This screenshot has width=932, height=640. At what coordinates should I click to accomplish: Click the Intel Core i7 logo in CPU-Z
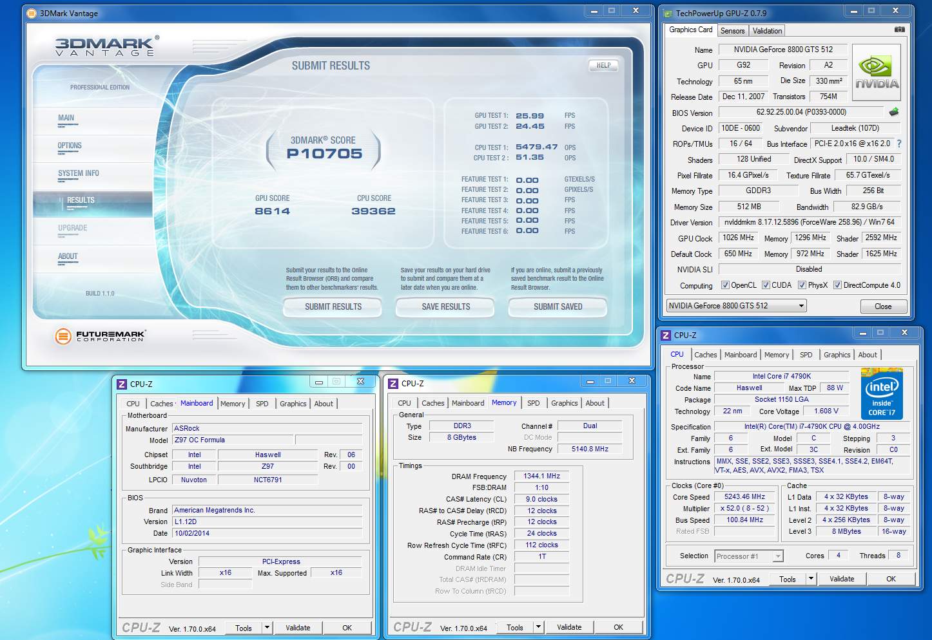pyautogui.click(x=882, y=393)
